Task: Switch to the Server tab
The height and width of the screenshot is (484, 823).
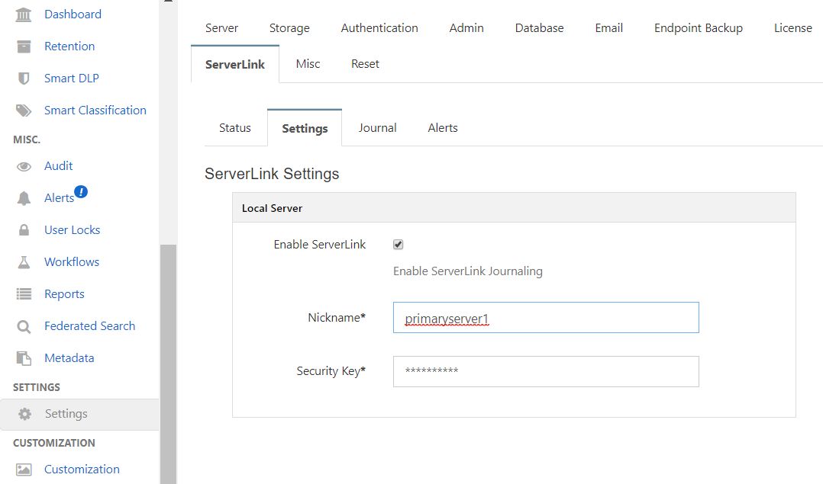Action: click(x=221, y=27)
